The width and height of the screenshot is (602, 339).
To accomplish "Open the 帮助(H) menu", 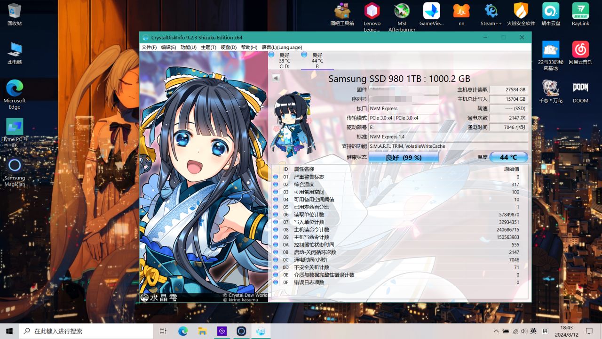I will click(249, 47).
